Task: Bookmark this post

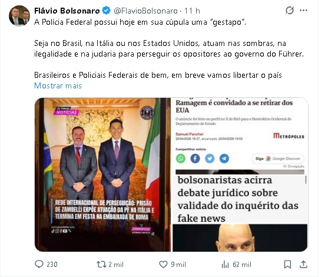Action: pyautogui.click(x=287, y=264)
